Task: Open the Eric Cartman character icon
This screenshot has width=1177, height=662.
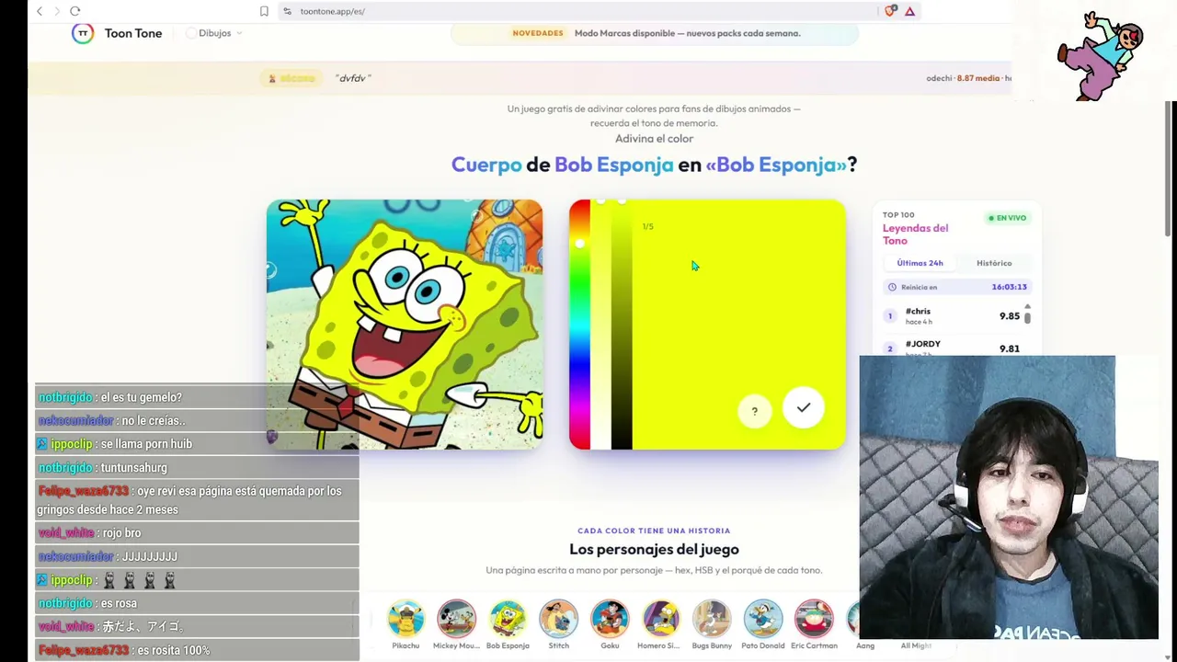Action: click(814, 619)
